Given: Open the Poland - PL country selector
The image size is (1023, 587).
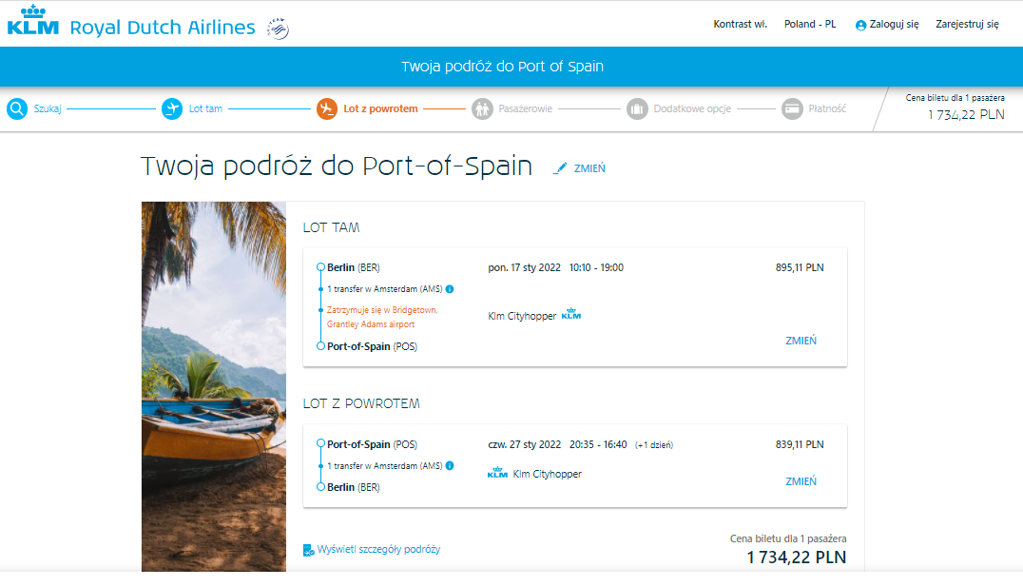Looking at the screenshot, I should (x=810, y=24).
